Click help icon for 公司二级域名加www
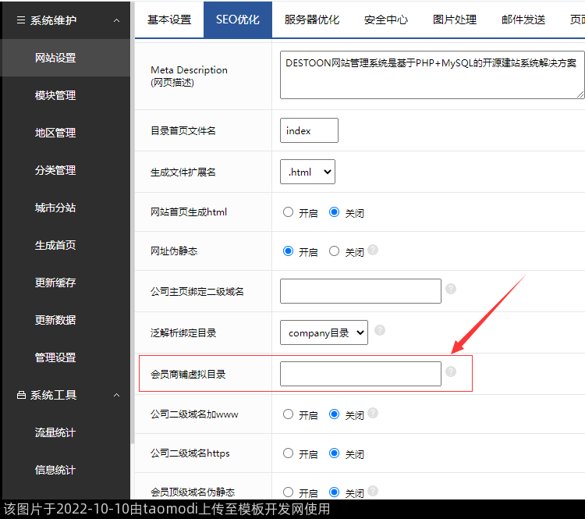The width and height of the screenshot is (585, 519). (373, 414)
